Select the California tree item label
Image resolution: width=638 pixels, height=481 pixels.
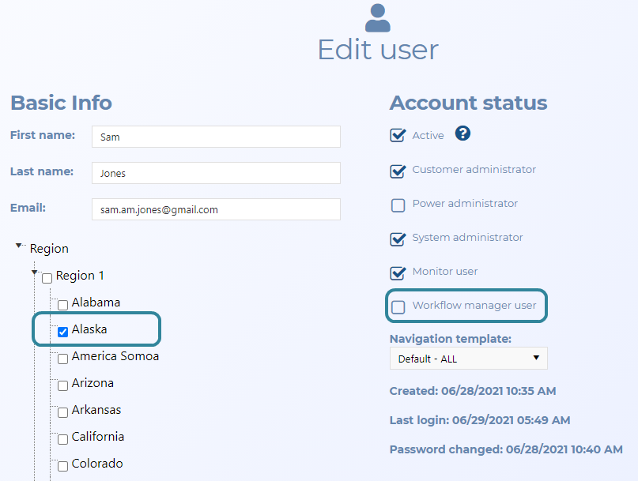click(98, 437)
